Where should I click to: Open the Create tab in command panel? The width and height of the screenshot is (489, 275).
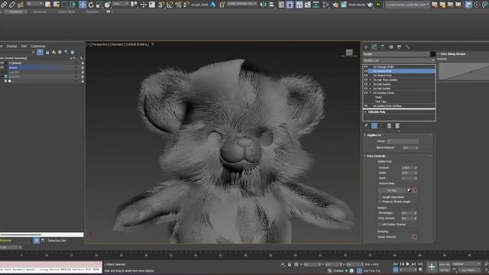tap(366, 47)
